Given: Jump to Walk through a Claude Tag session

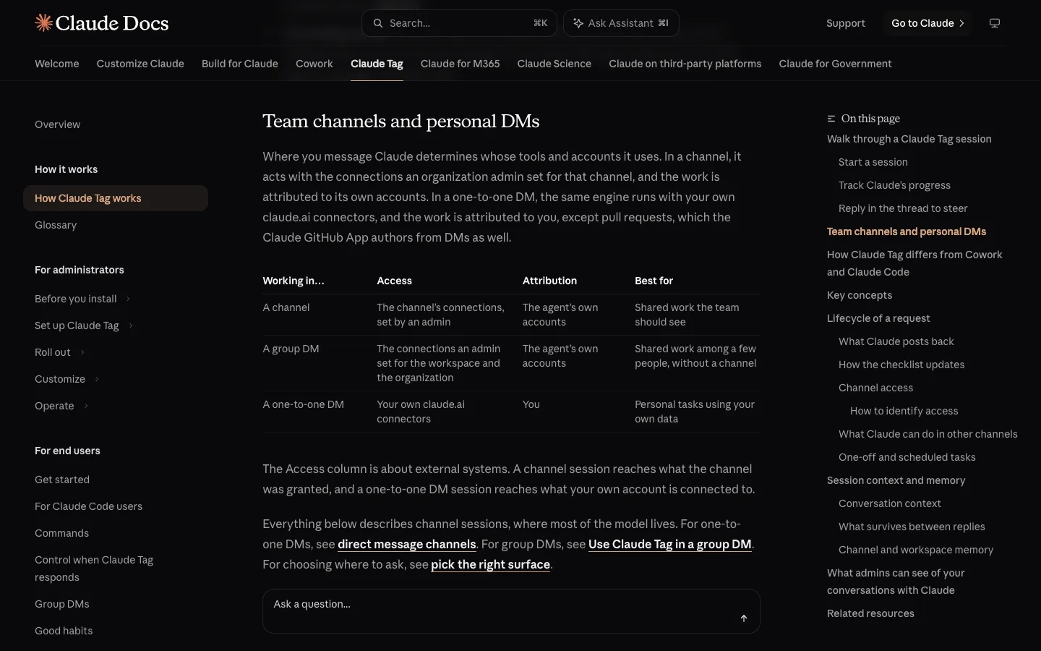Looking at the screenshot, I should click(x=909, y=139).
